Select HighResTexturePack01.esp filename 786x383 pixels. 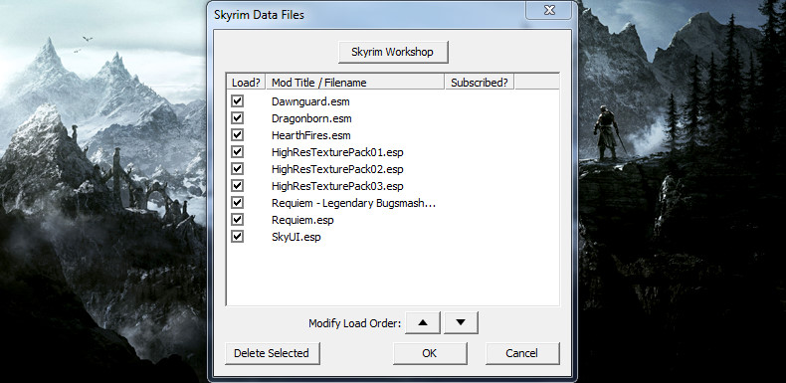tap(337, 152)
